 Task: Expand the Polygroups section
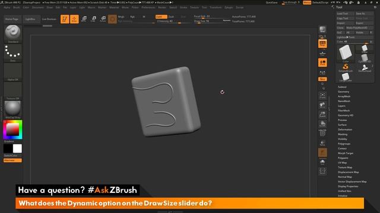tap(344, 144)
